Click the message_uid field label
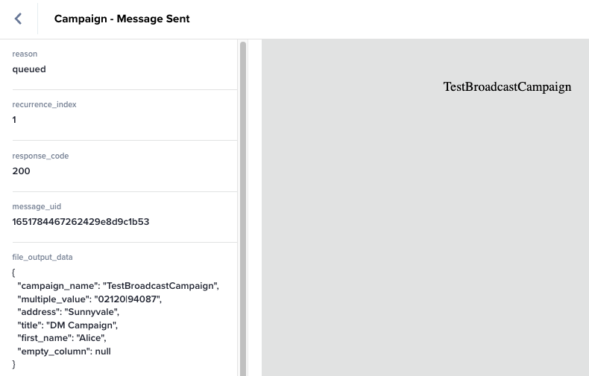 [37, 207]
